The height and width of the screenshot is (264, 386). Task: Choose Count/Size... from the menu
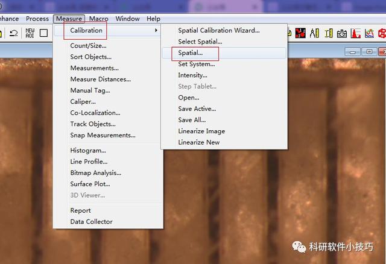point(107,46)
